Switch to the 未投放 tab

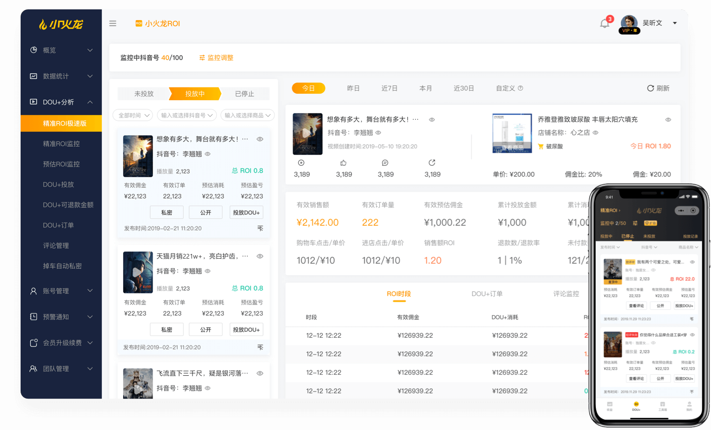tap(144, 94)
